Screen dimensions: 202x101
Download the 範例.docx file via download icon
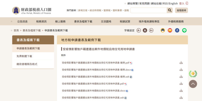[181, 69]
